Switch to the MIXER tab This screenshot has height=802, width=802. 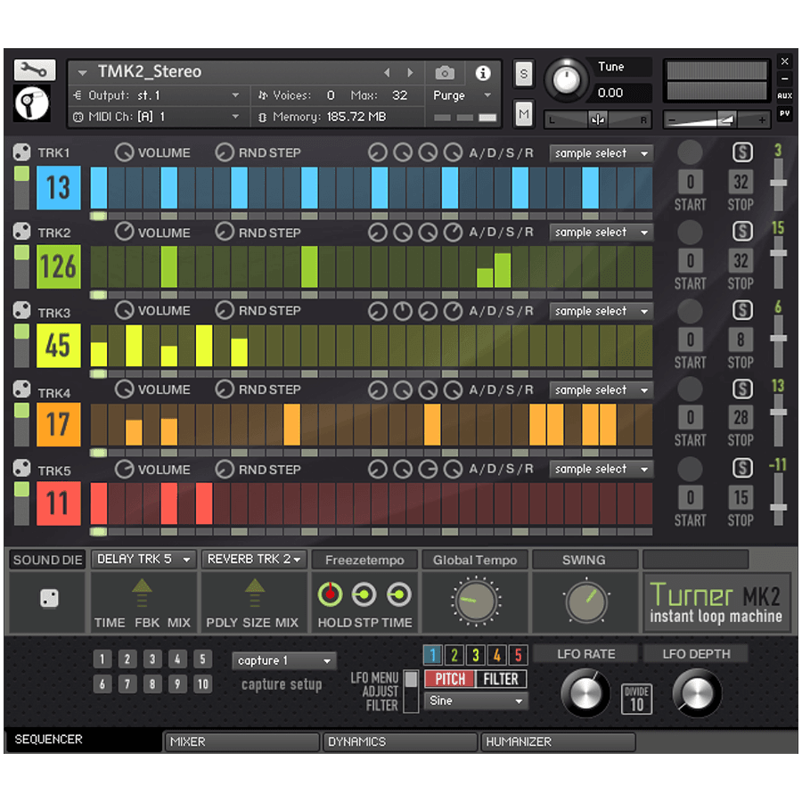pos(241,741)
